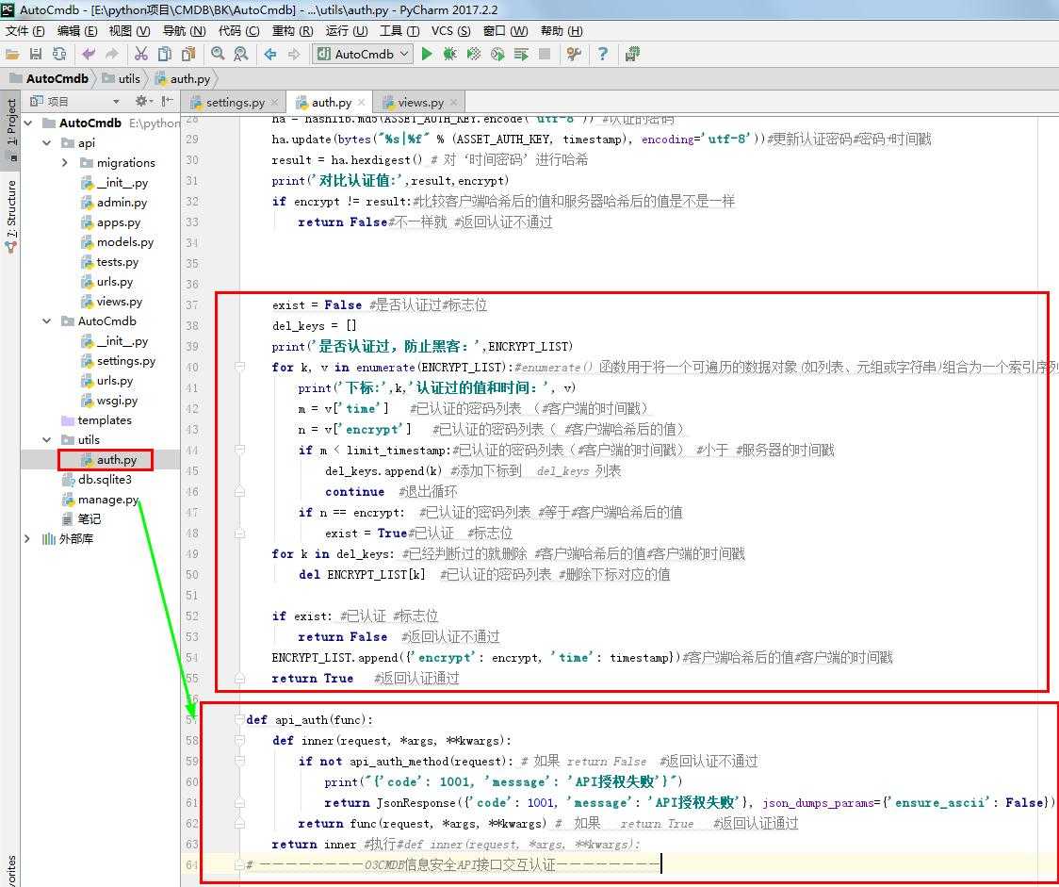Image resolution: width=1059 pixels, height=887 pixels.
Task: Cut the selection with the scissors icon
Action: [141, 54]
